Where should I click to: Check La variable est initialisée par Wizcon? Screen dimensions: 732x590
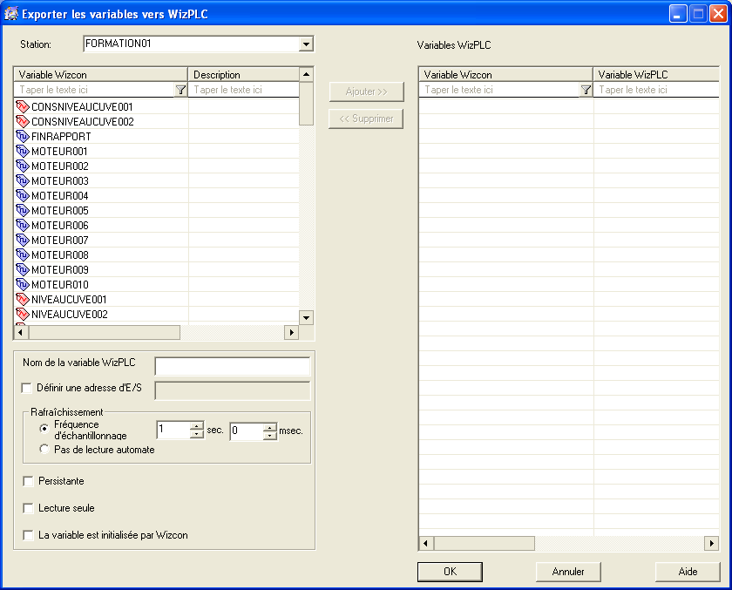28,535
